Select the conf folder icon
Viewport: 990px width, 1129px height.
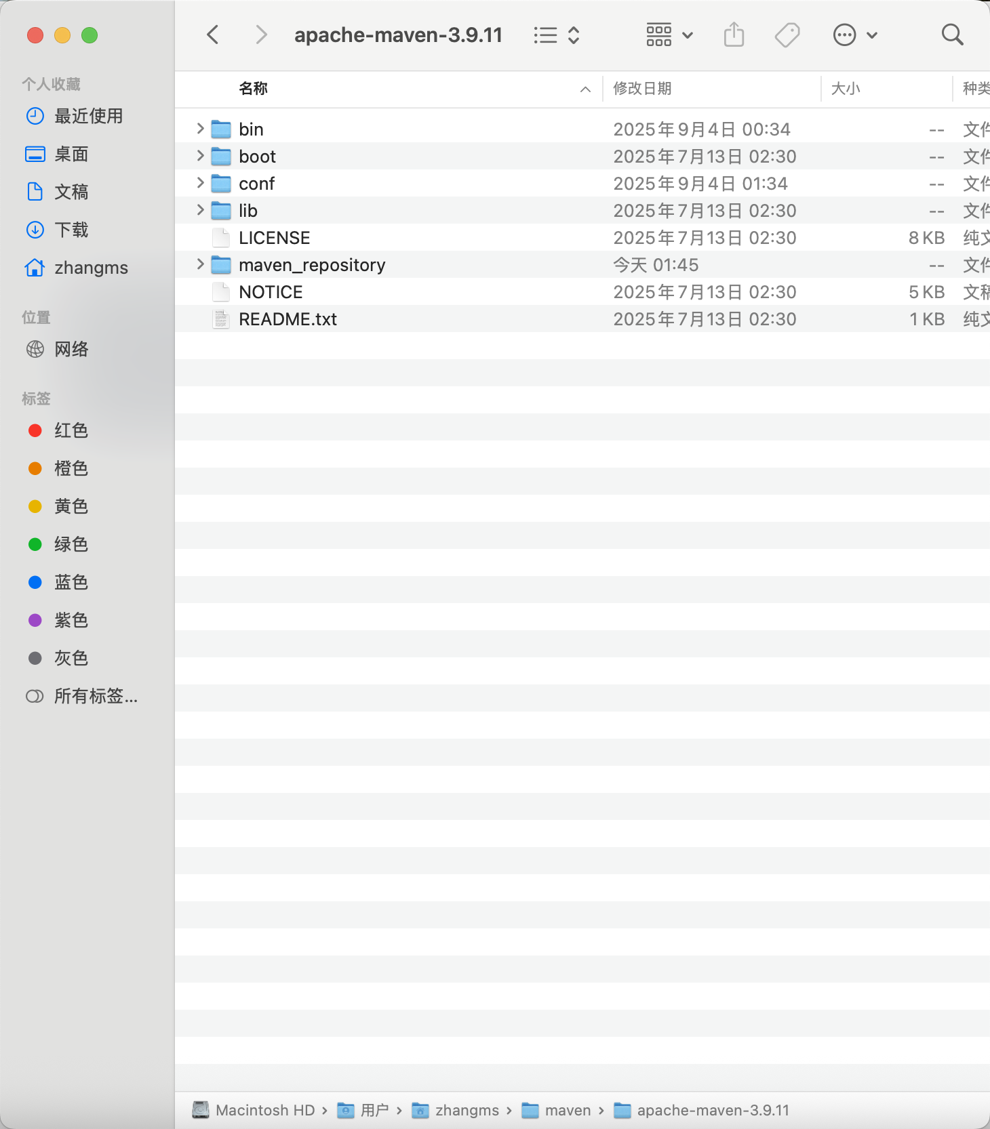221,183
